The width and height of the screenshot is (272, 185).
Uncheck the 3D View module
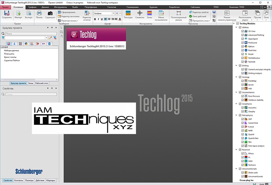(x=243, y=31)
